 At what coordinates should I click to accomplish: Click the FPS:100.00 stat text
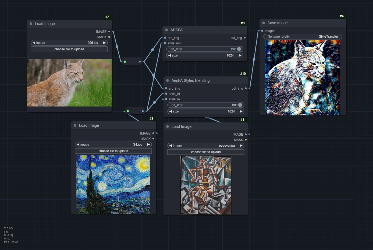coord(11,242)
